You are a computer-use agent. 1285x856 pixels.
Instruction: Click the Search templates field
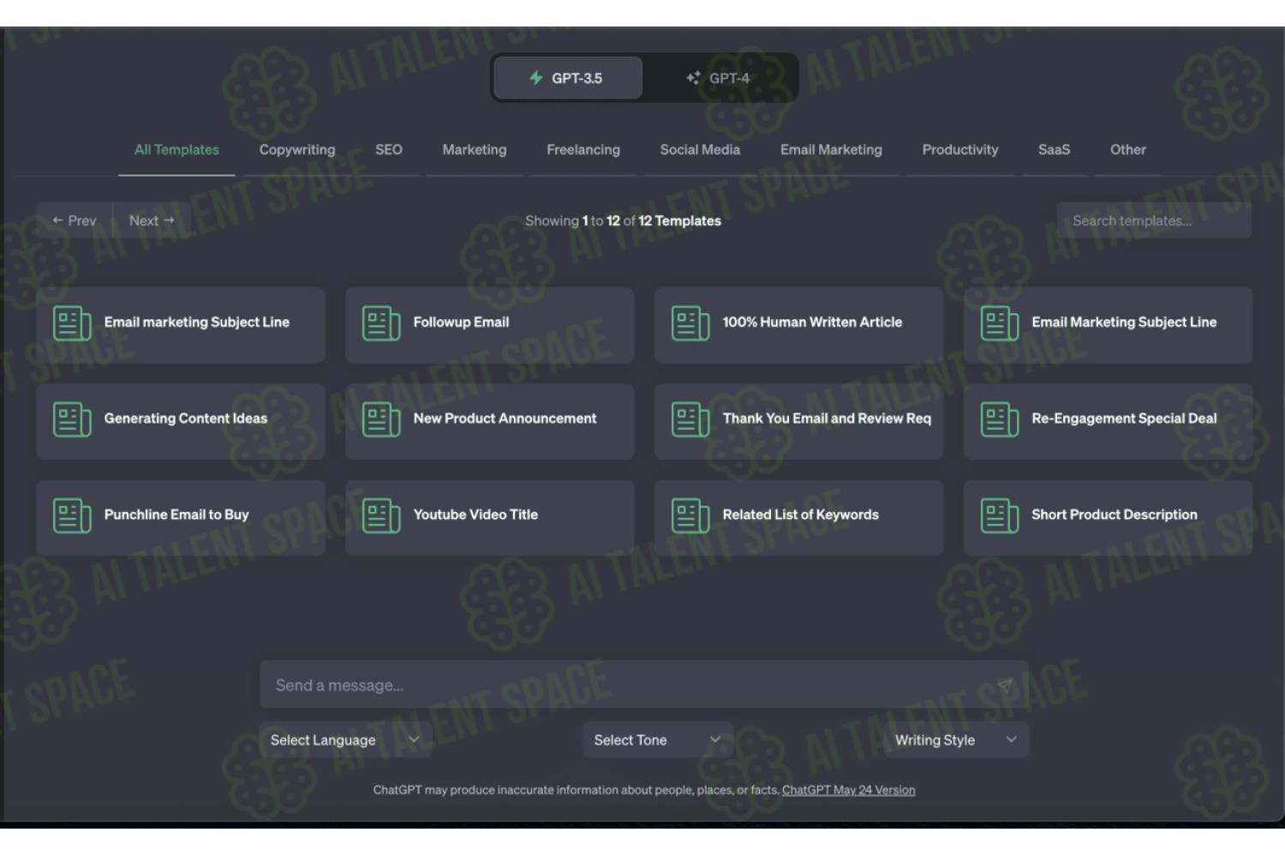(x=1154, y=221)
